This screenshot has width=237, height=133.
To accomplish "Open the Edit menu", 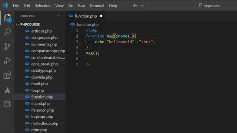I will click(x=27, y=6).
